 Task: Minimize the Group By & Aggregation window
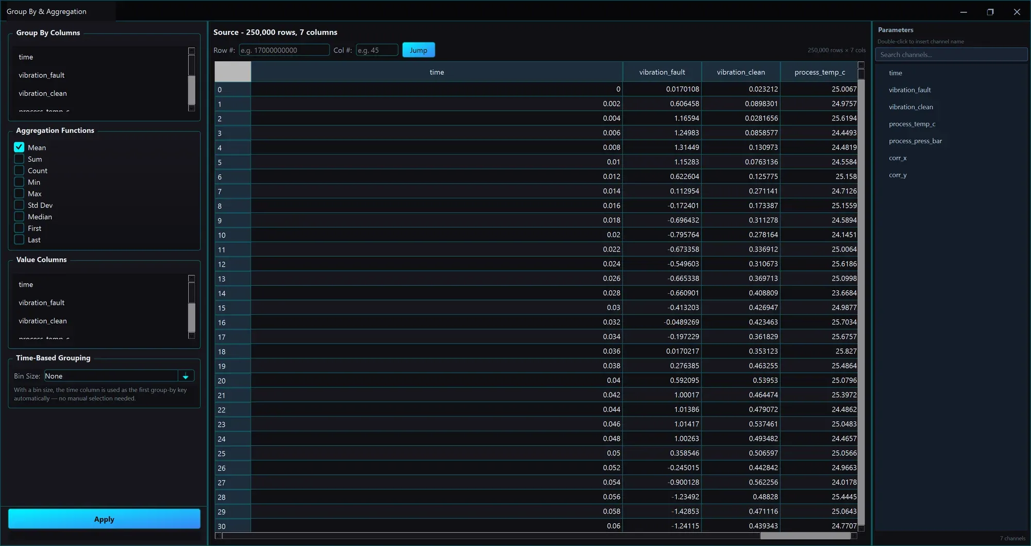[963, 11]
